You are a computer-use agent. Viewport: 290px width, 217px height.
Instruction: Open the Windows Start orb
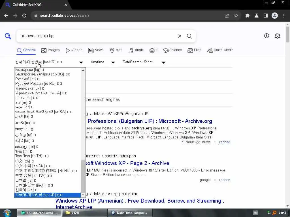(x=7, y=213)
